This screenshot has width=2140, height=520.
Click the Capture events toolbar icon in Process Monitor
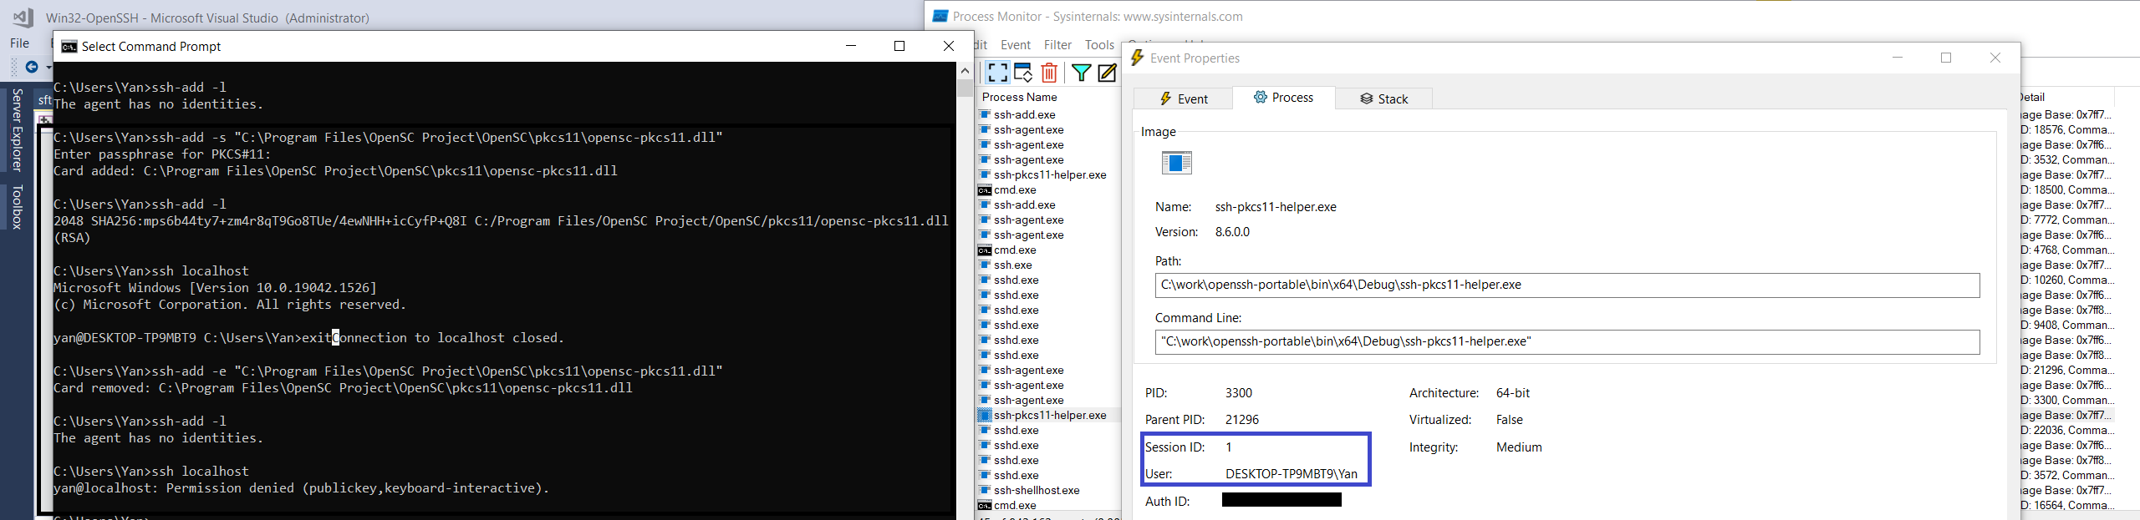tap(997, 73)
